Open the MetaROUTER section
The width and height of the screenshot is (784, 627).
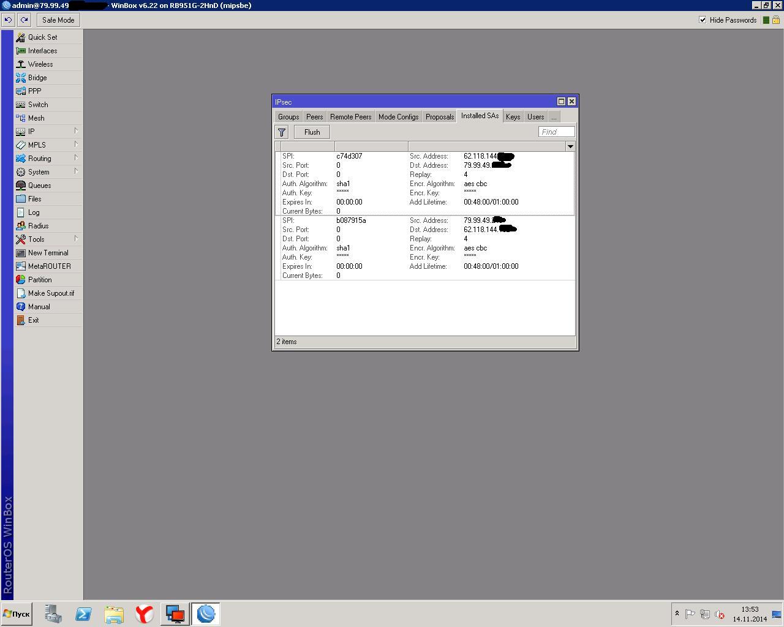coord(48,266)
